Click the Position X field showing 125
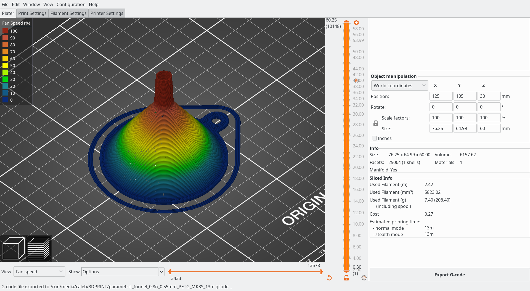Screen dimensions: 530x291 point(441,96)
